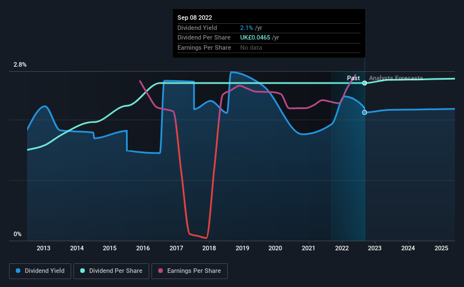Click the 2023 x-axis label
This screenshot has width=464, height=287.
375,248
